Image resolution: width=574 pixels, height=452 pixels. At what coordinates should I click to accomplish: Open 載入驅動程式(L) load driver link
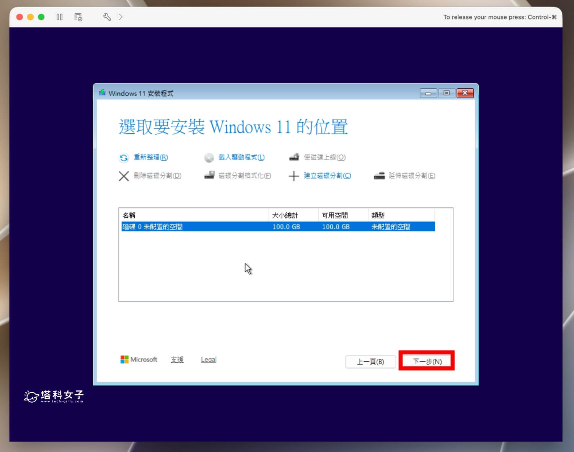point(241,157)
